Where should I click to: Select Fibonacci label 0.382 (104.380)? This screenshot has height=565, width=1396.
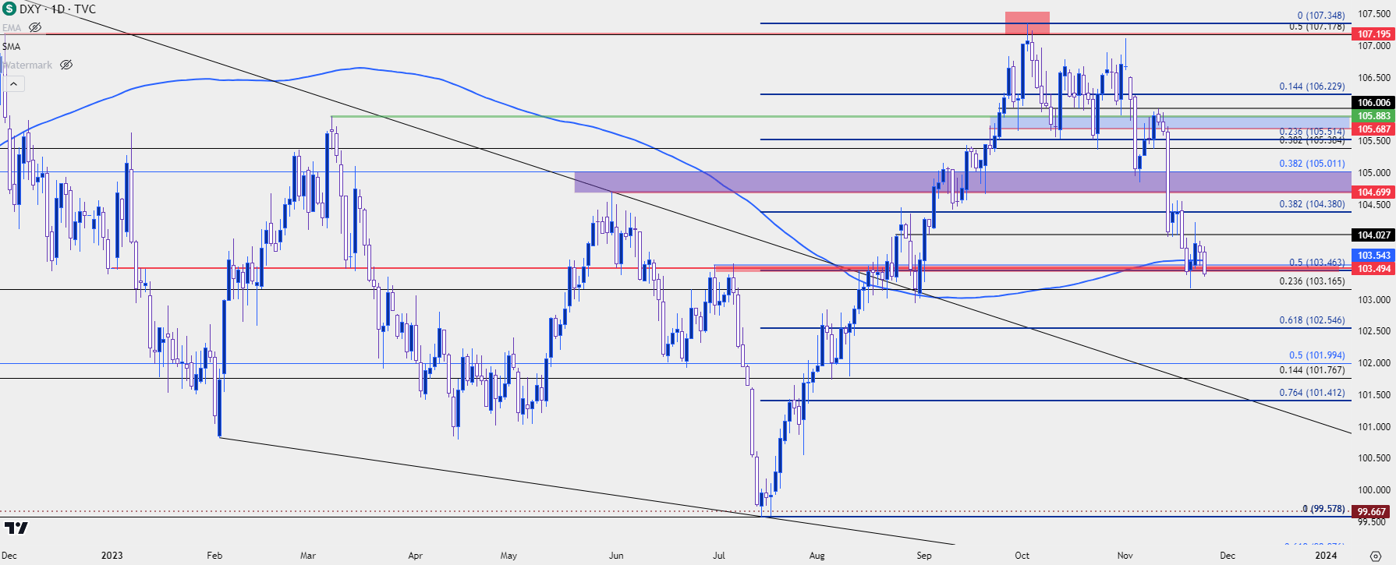[x=1312, y=204]
